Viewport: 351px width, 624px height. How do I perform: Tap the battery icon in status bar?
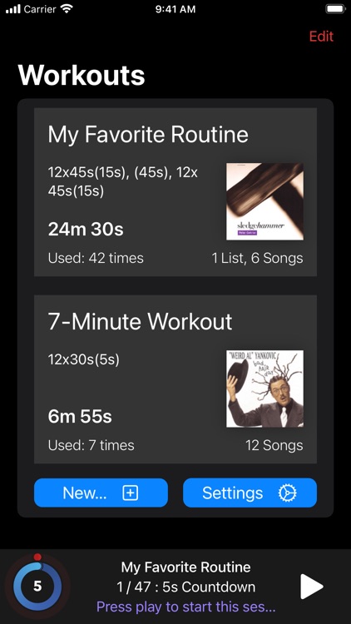335,9
